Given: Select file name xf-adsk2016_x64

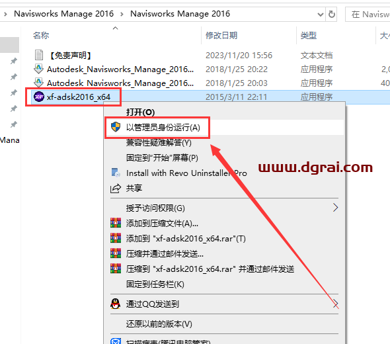Looking at the screenshot, I should [79, 97].
